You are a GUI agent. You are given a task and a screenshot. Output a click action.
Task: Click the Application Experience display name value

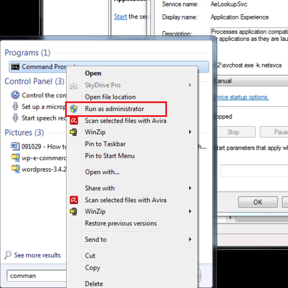240,17
